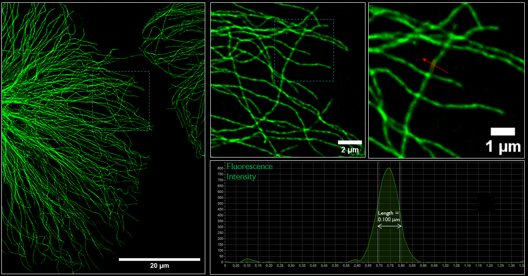Click the '20 µm' text label
The width and height of the screenshot is (528, 276).
tap(159, 266)
